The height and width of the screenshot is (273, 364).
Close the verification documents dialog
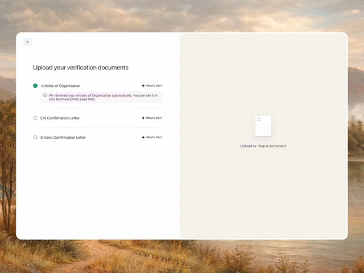(x=28, y=42)
